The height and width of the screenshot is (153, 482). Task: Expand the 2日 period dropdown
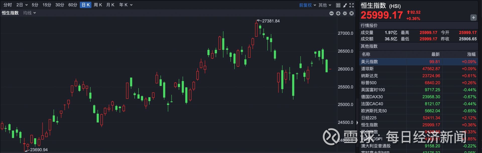(x=22, y=5)
